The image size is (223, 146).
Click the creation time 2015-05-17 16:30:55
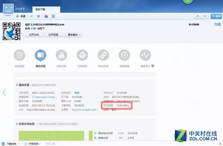pyautogui.click(x=128, y=101)
